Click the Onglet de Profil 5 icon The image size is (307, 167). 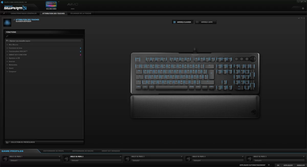click(249, 159)
